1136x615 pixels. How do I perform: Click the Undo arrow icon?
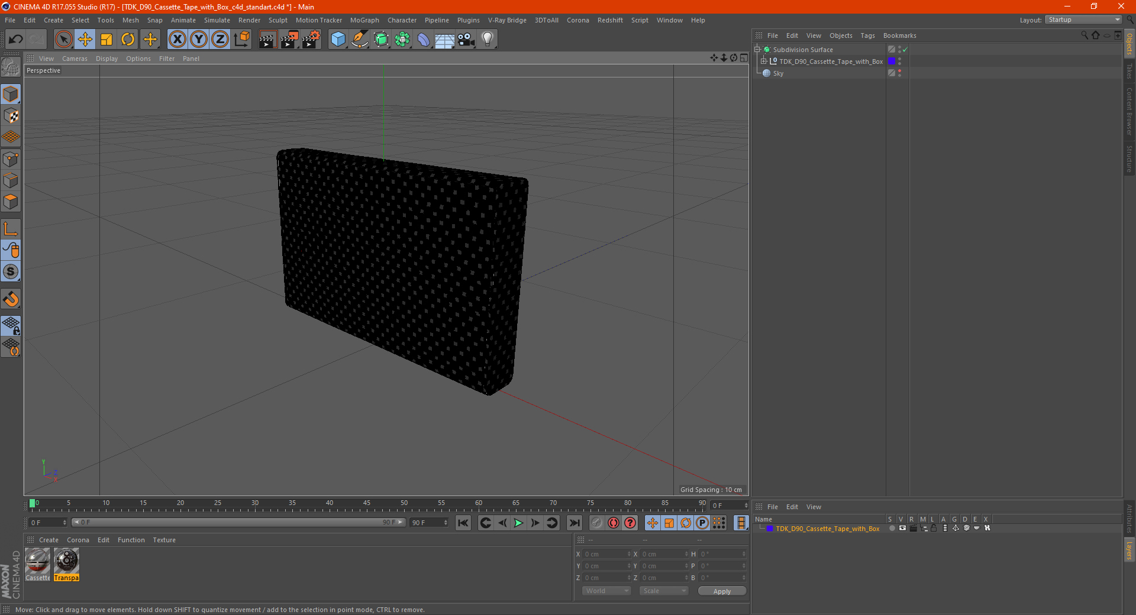point(16,40)
